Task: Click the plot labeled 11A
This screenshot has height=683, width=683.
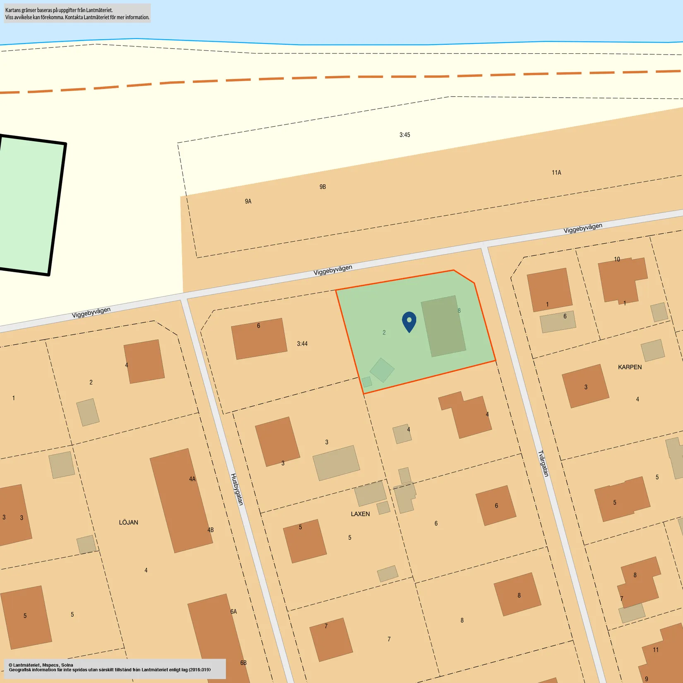Action: tap(556, 173)
